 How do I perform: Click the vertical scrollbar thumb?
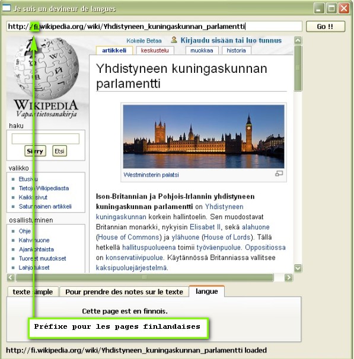point(298,69)
